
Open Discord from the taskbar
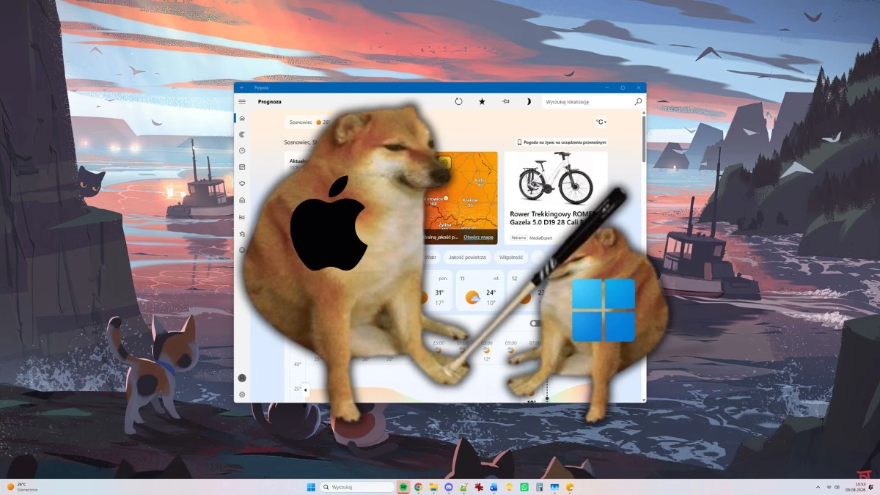(x=449, y=487)
